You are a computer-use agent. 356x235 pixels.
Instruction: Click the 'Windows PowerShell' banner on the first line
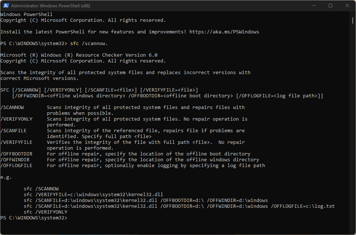27,15
